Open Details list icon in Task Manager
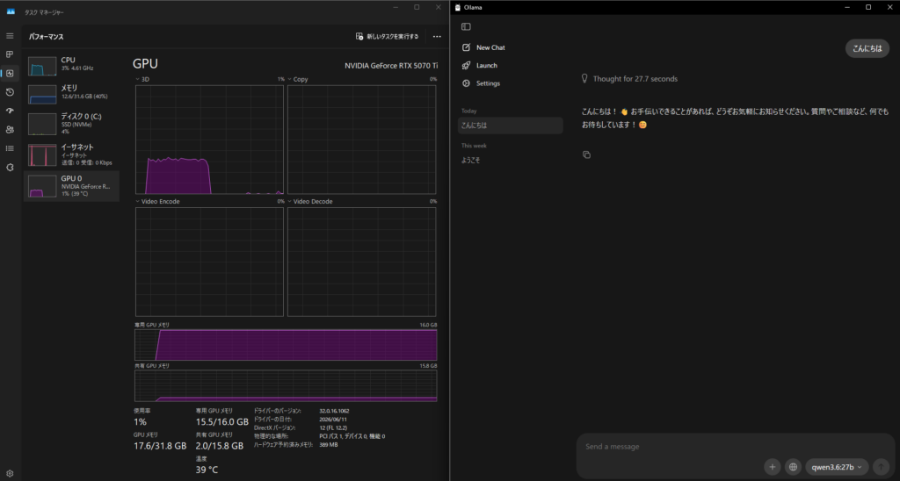 click(x=10, y=148)
